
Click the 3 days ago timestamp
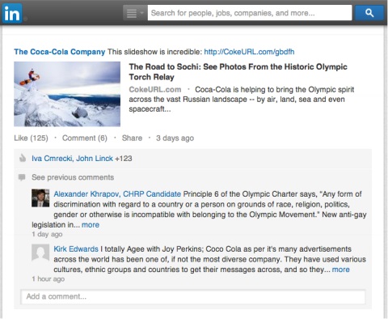pyautogui.click(x=175, y=138)
